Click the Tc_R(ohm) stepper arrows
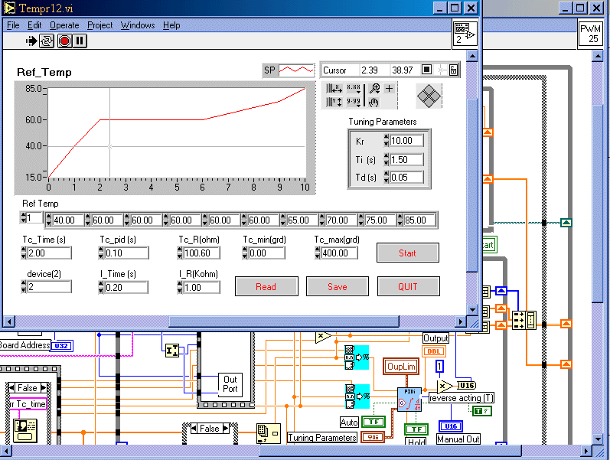This screenshot has width=610, height=460. 179,253
